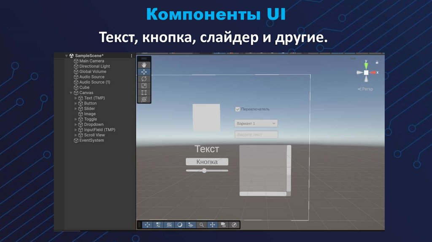Expand the Text (TMP) arrow
This screenshot has height=242, width=432.
[x=76, y=98]
